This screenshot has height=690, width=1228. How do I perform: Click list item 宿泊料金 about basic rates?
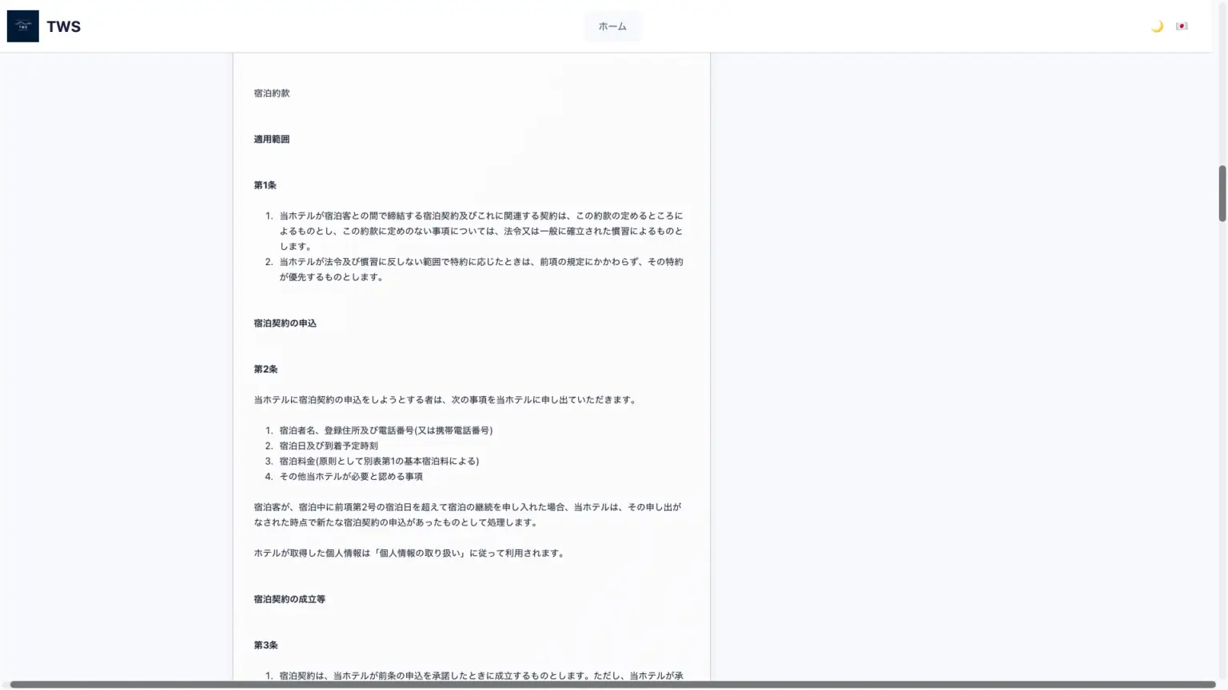pos(379,461)
